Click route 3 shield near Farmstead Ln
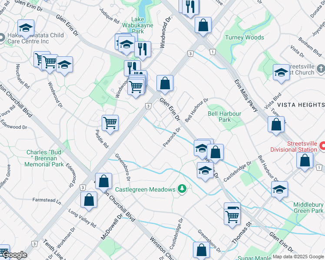 point(83,188)
